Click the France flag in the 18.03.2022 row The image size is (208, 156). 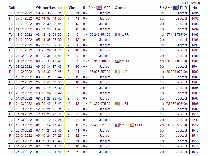pyautogui.click(x=117, y=125)
